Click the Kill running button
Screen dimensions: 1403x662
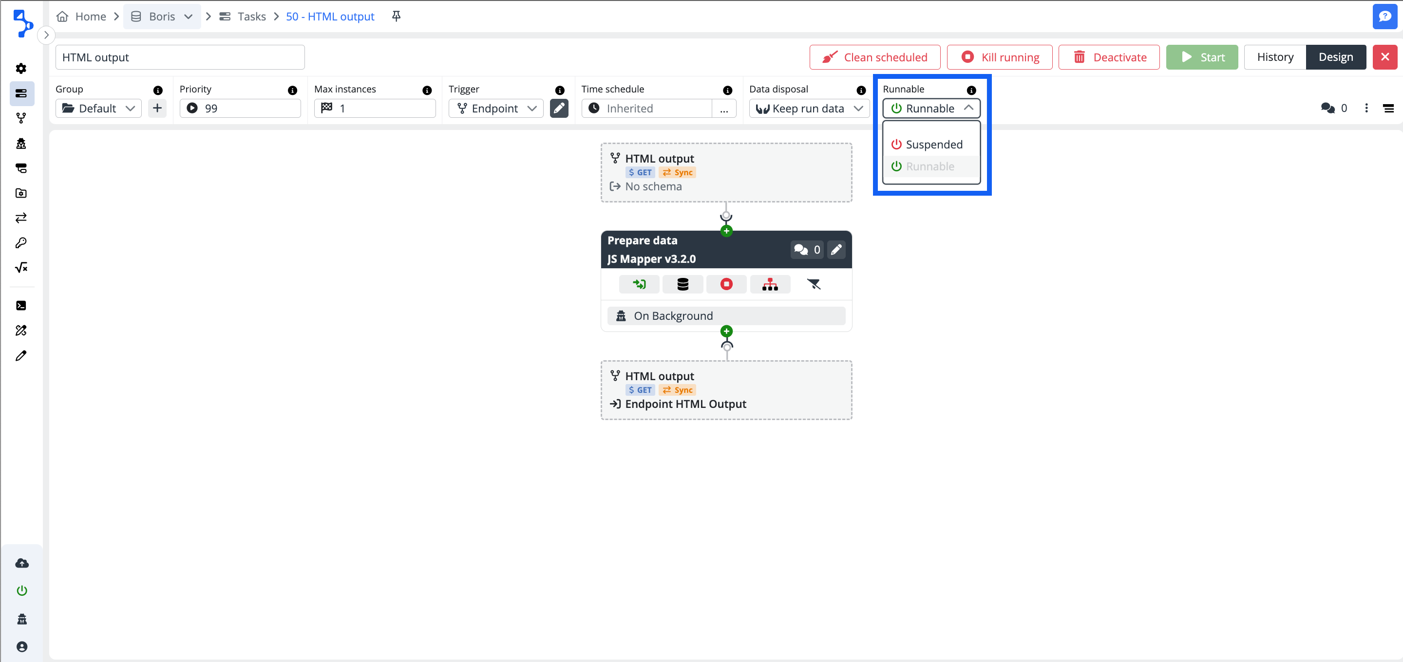click(1000, 57)
